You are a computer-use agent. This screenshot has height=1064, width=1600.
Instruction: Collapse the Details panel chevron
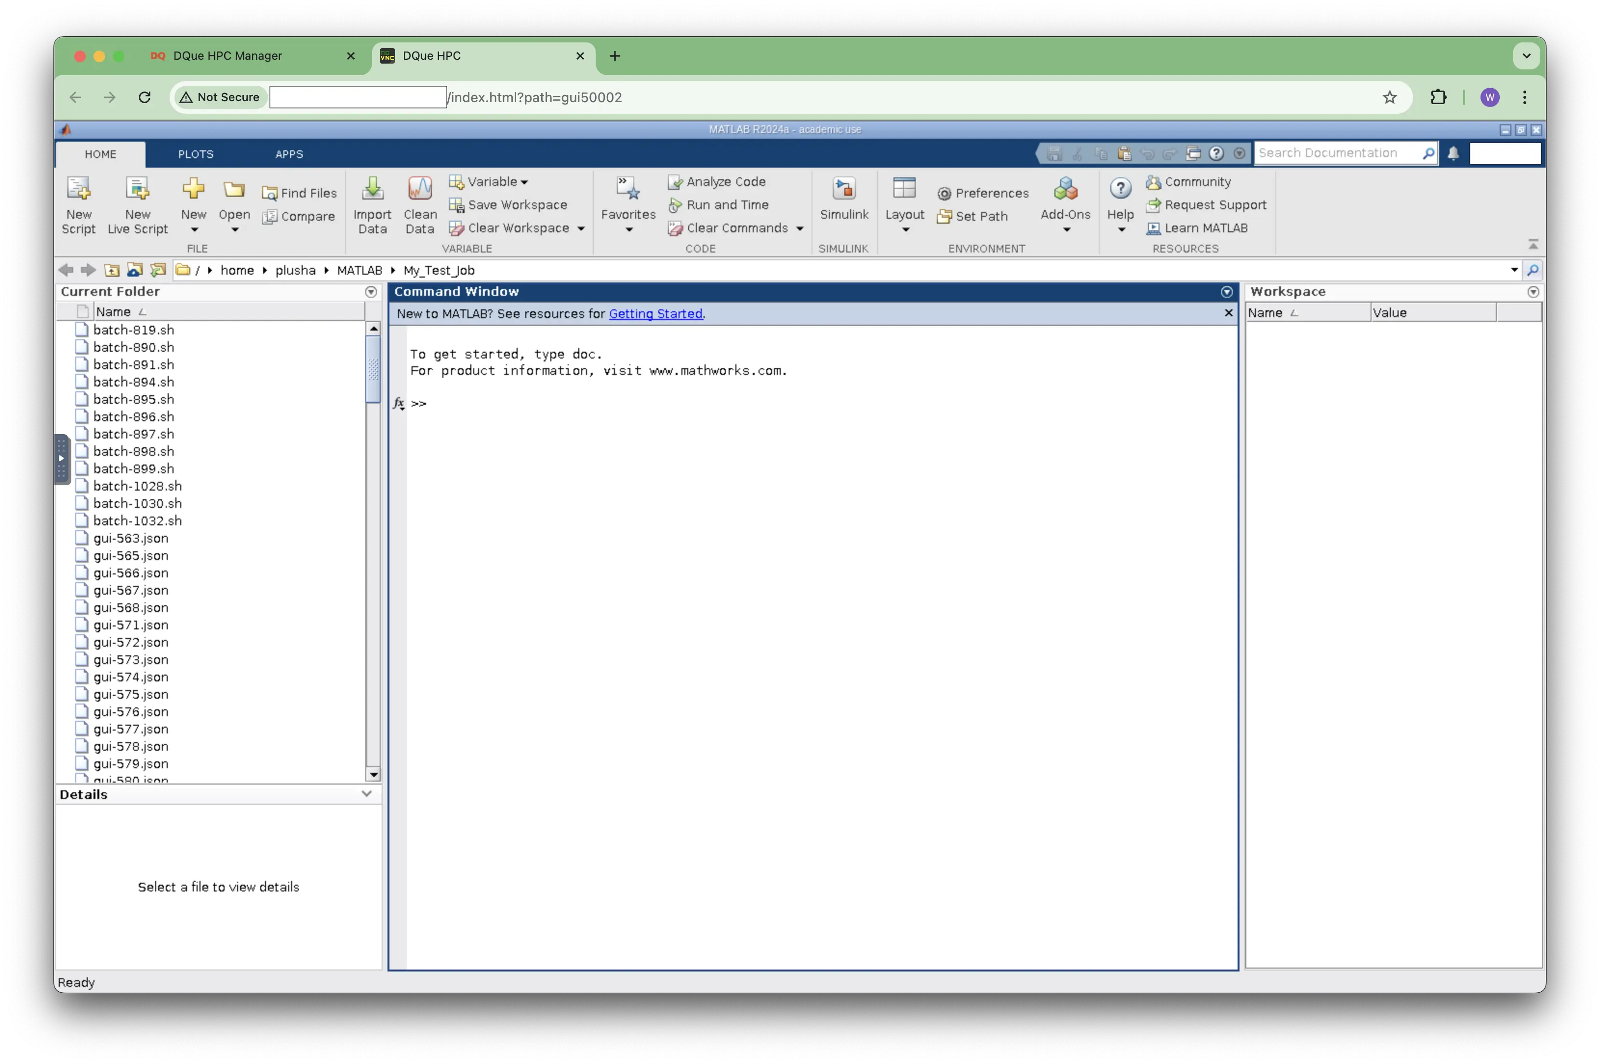(366, 794)
